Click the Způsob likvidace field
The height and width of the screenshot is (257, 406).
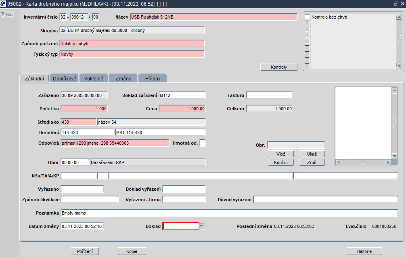click(90, 200)
